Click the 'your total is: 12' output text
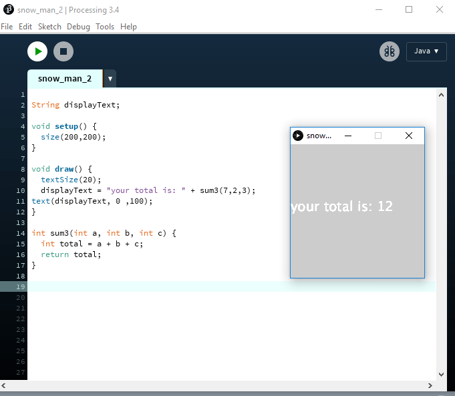The image size is (455, 396). coord(341,207)
